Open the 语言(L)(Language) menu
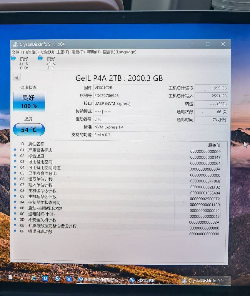Screen dimensions: 250x296 [120, 52]
